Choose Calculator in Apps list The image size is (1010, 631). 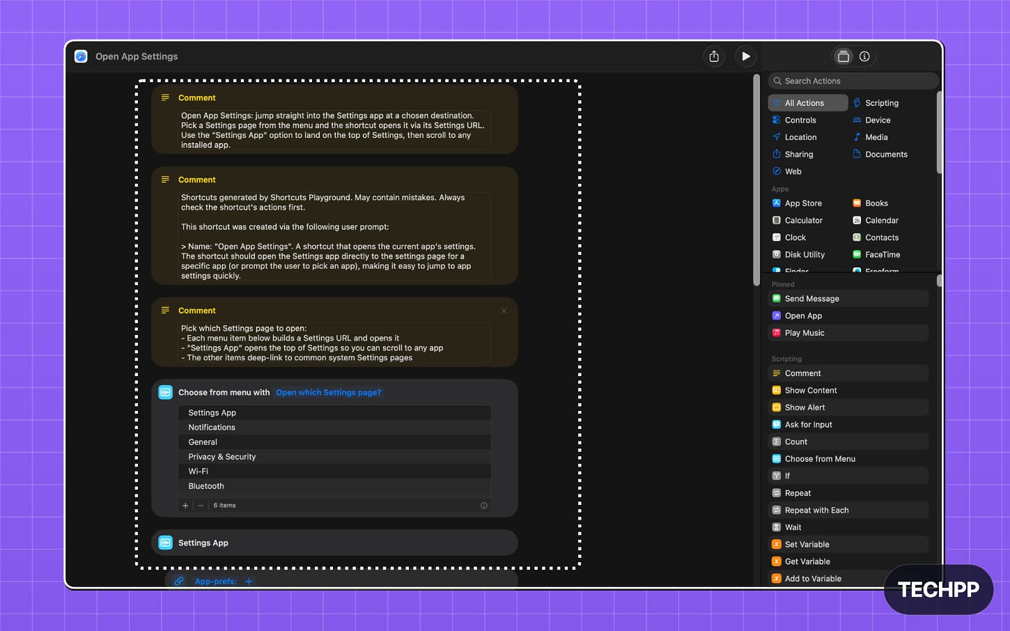[798, 220]
